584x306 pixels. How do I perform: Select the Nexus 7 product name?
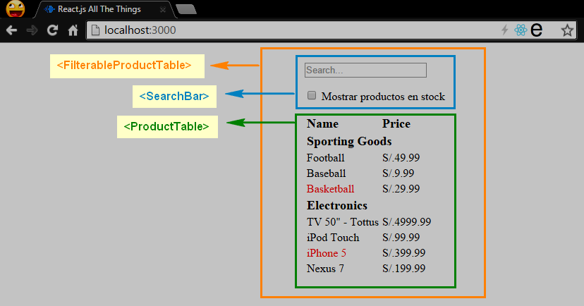325,269
